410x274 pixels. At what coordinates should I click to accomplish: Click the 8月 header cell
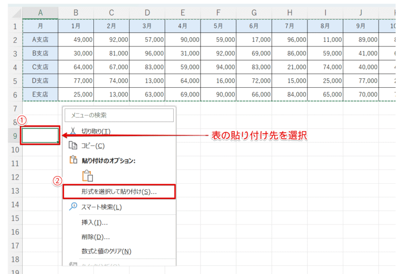pyautogui.click(x=325, y=26)
